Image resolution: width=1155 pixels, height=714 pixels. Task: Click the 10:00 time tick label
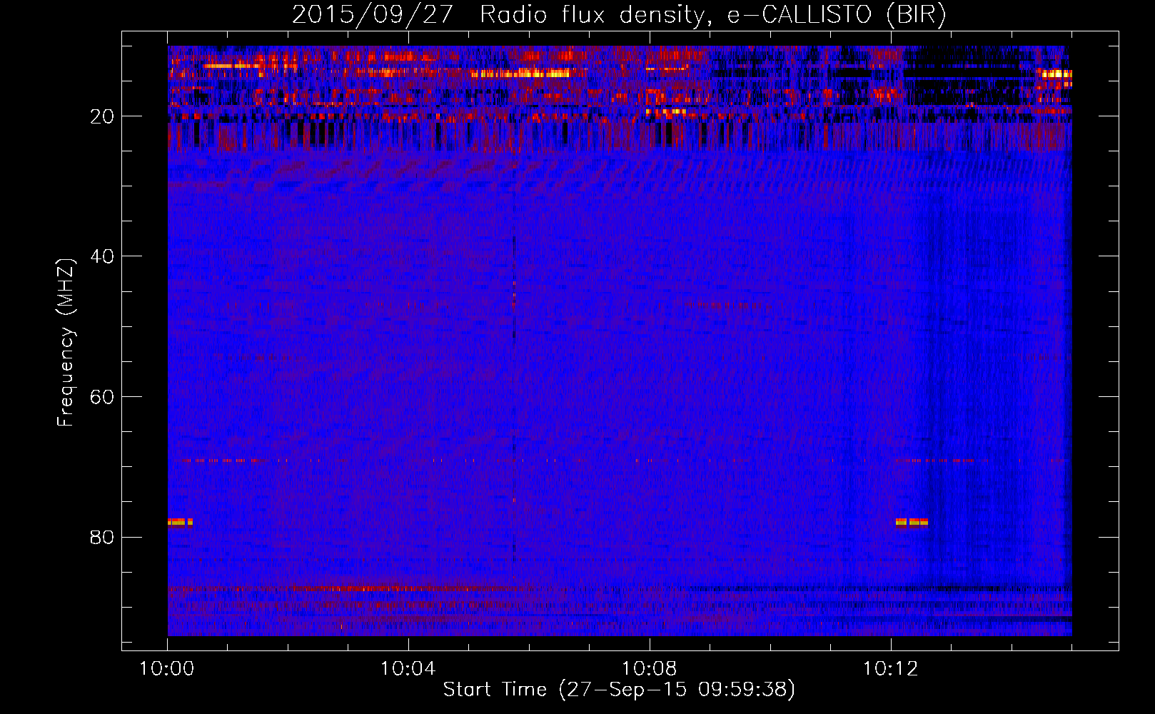tap(167, 669)
